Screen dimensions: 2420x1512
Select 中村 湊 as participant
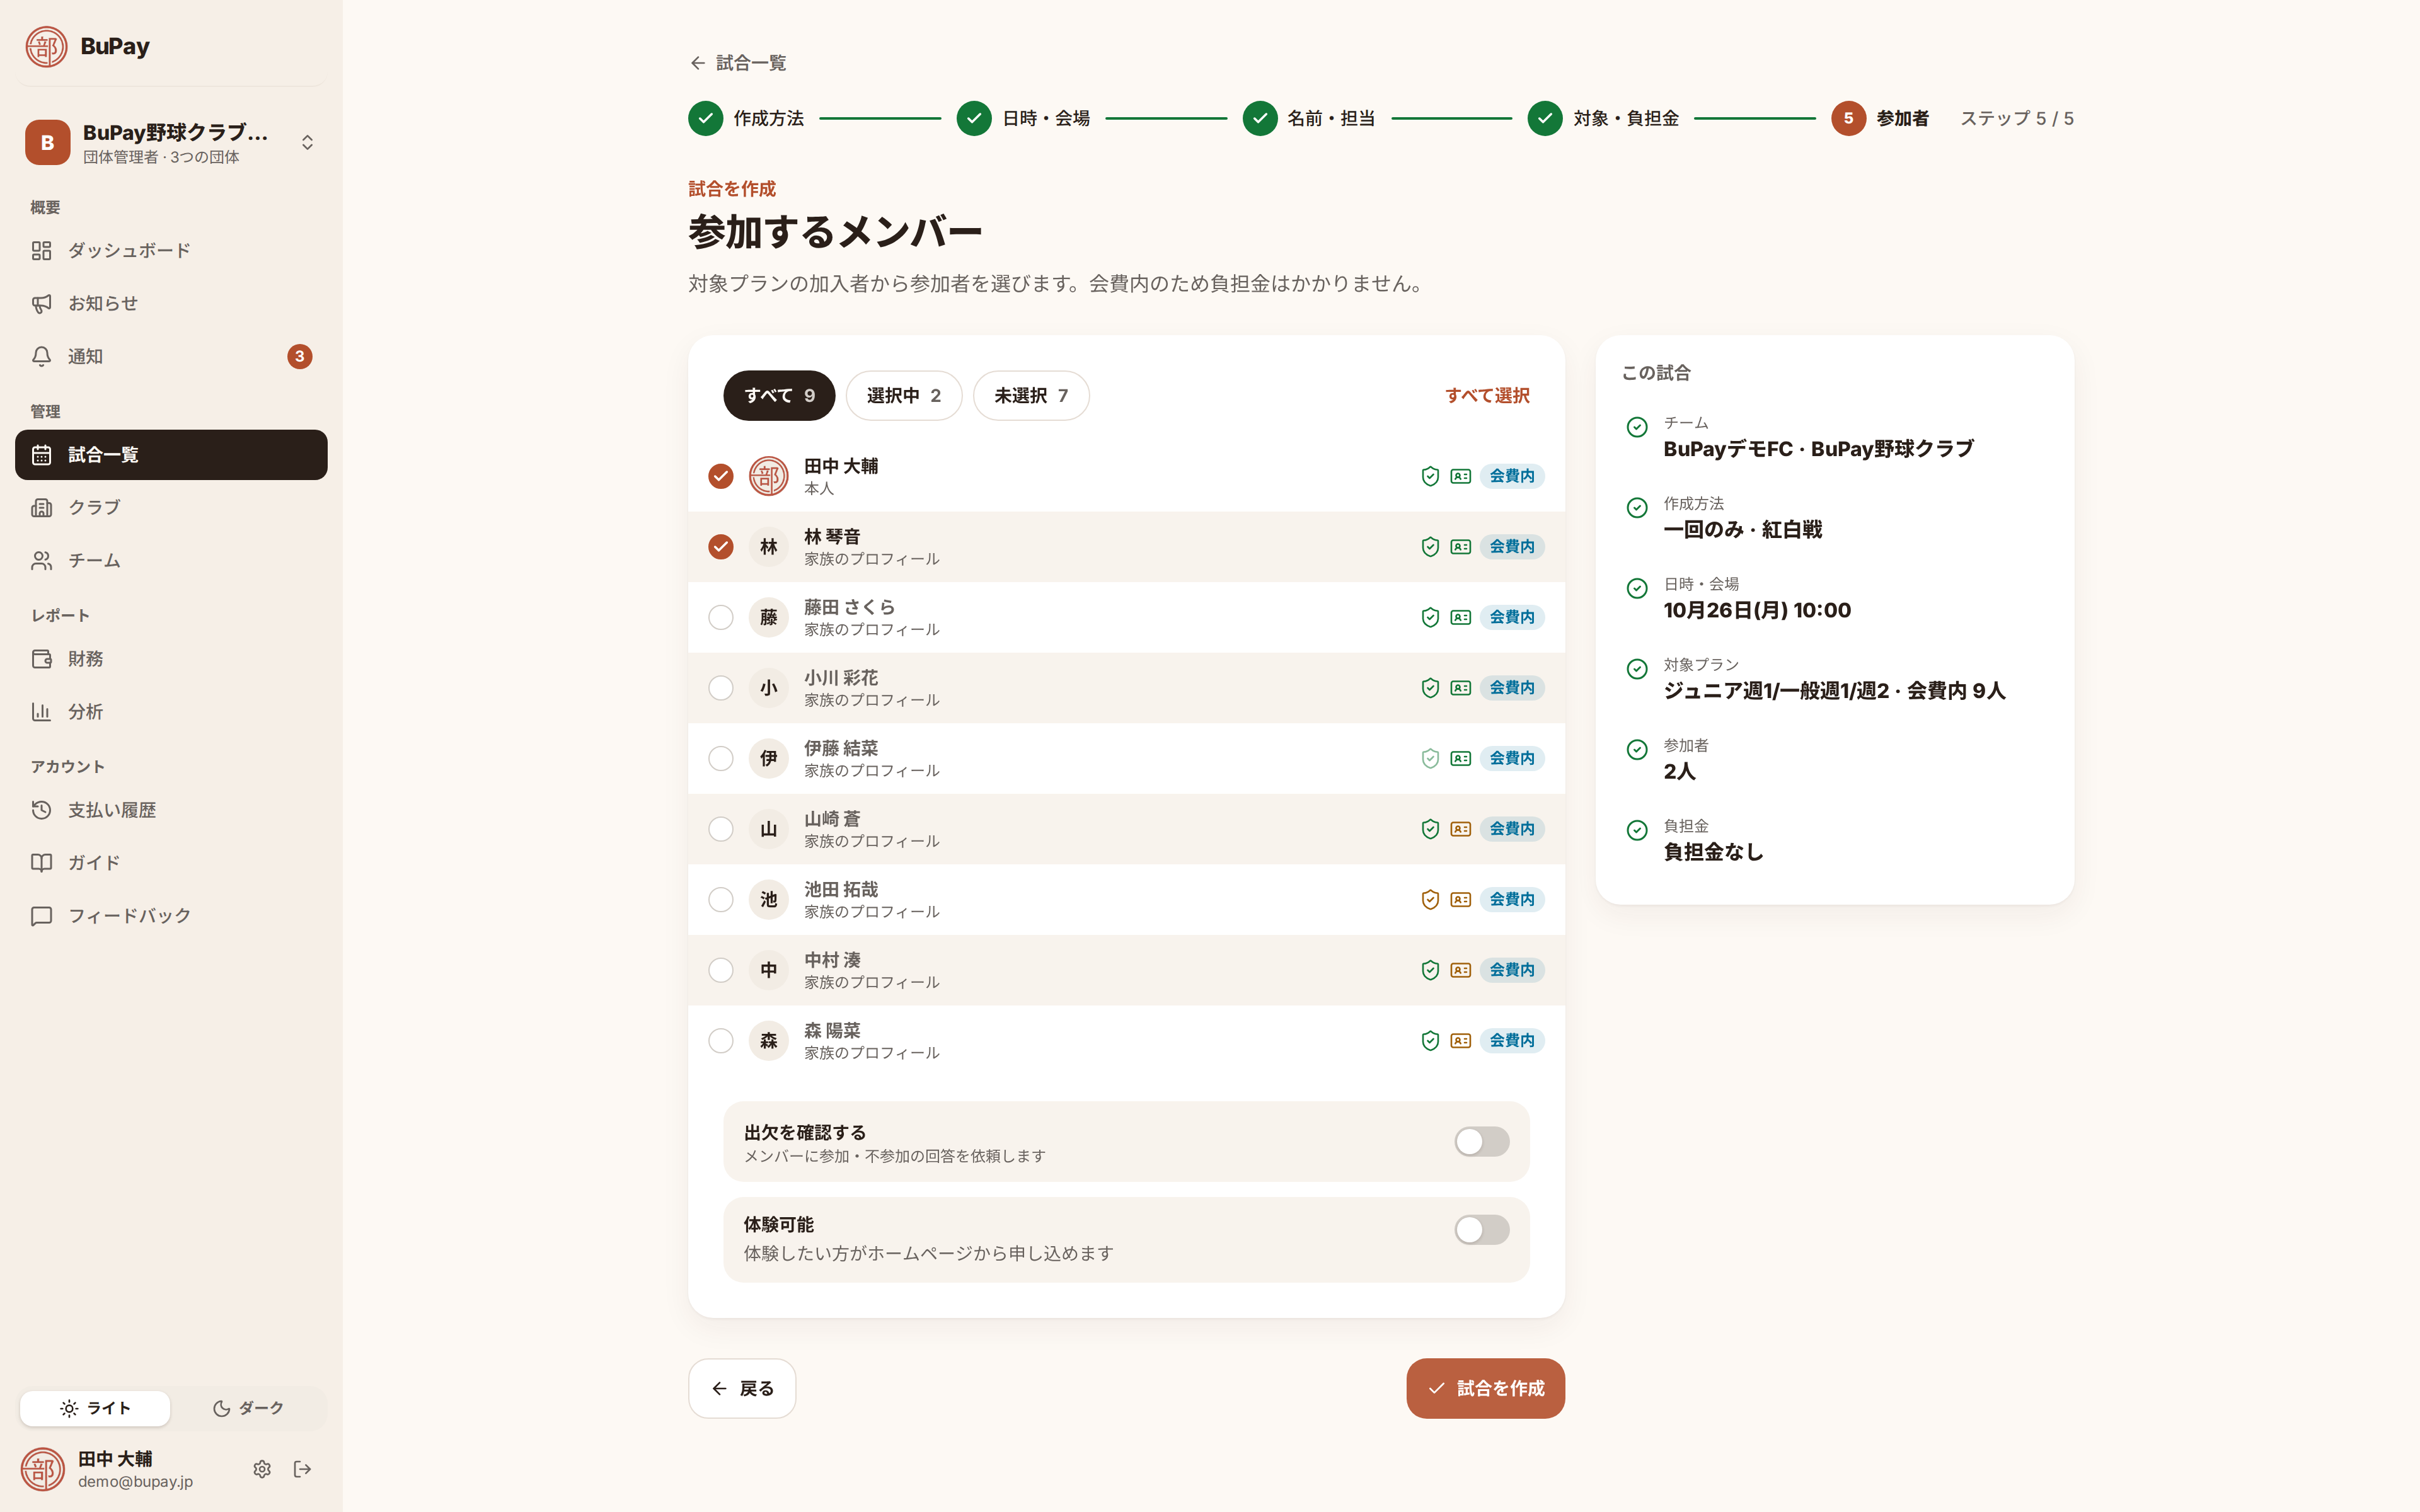coord(721,970)
